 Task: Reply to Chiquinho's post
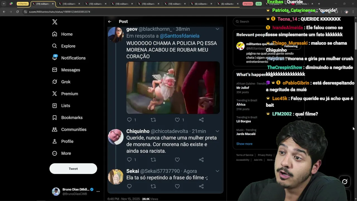point(129,160)
